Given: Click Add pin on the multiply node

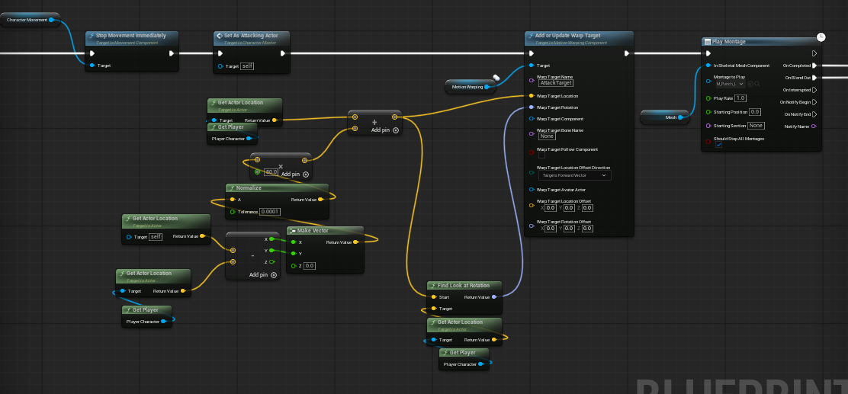Looking at the screenshot, I should 295,174.
